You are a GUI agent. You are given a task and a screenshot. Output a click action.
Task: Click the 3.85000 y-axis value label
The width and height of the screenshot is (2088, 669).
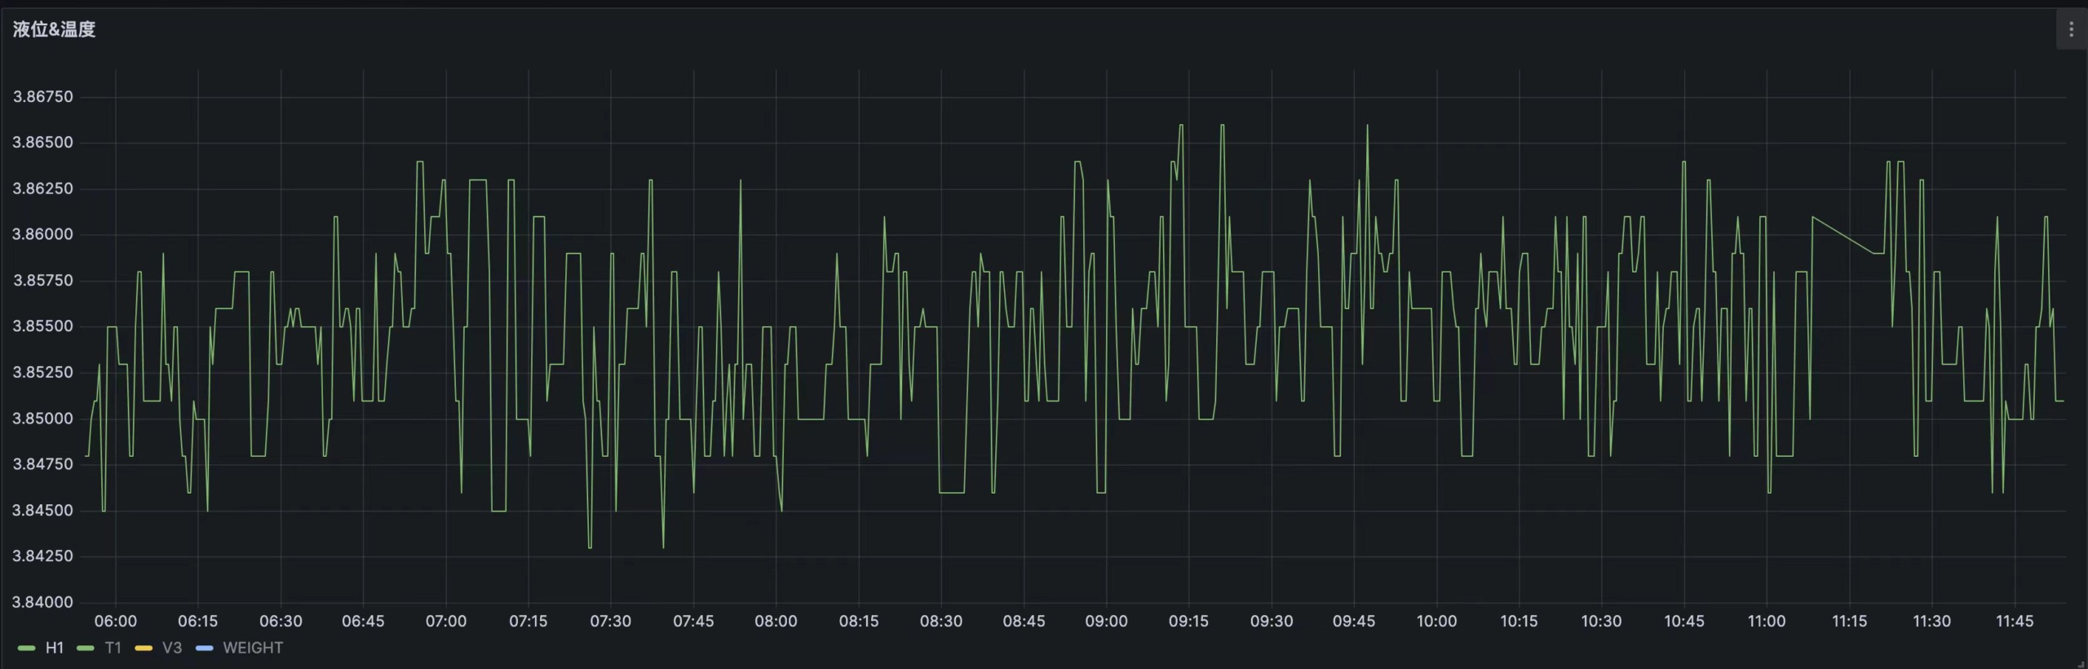point(42,419)
